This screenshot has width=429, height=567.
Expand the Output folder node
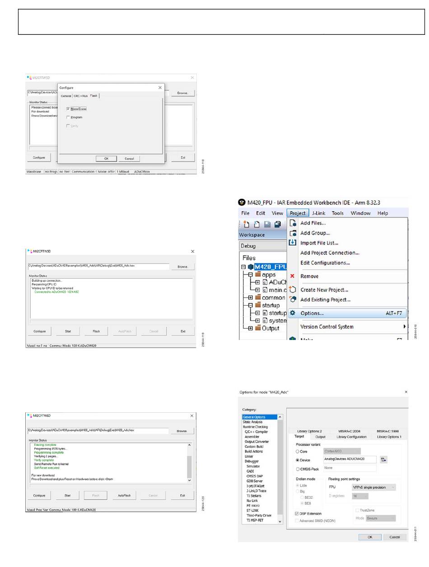tap(250, 328)
